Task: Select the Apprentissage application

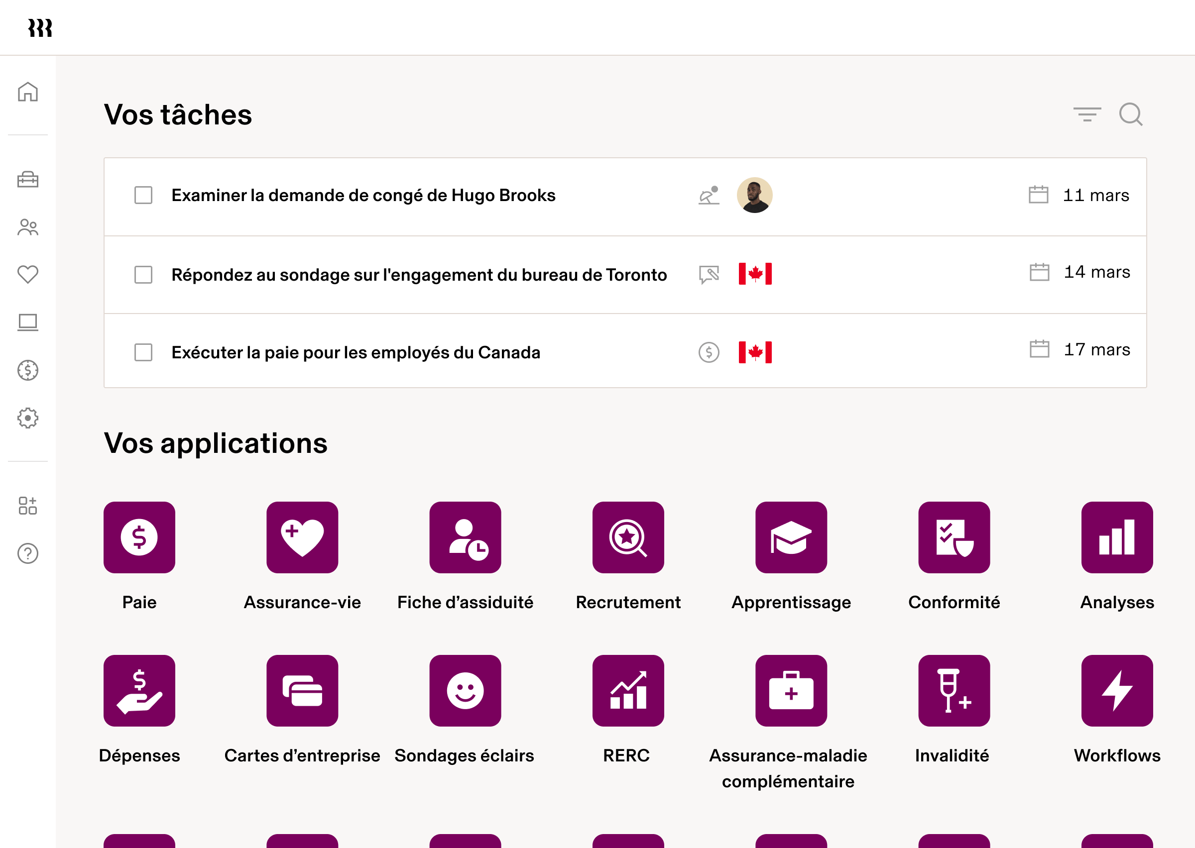Action: (x=791, y=538)
